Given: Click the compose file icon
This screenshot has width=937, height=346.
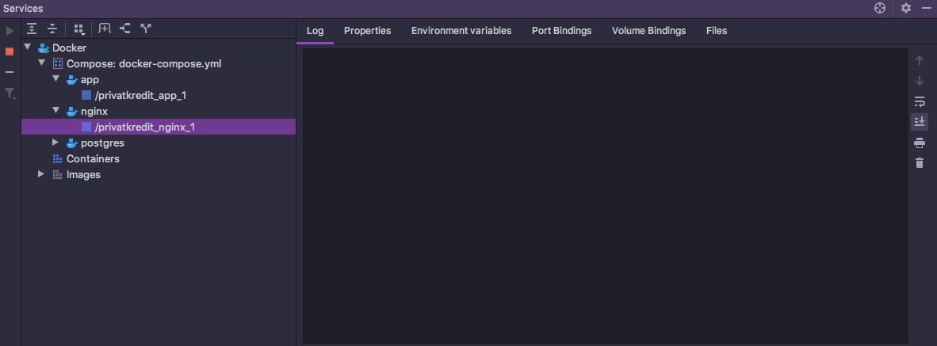Looking at the screenshot, I should (57, 63).
